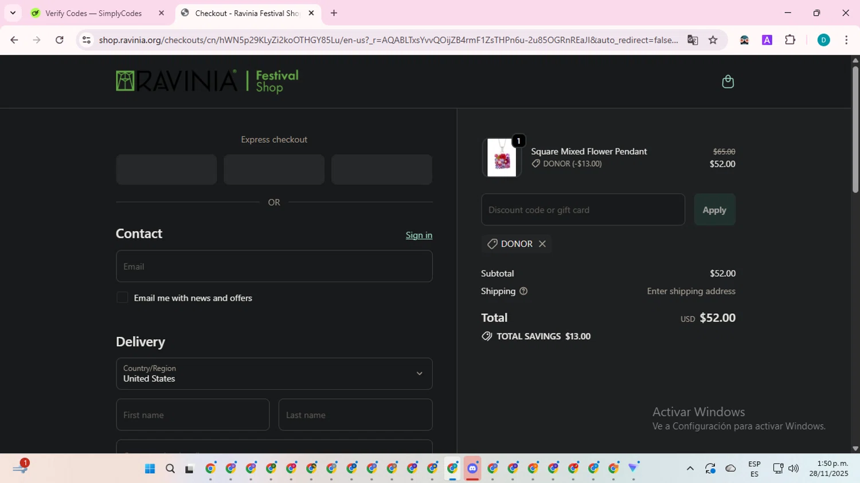This screenshot has width=860, height=483.
Task: Click the browser forward arrow
Action: click(37, 40)
